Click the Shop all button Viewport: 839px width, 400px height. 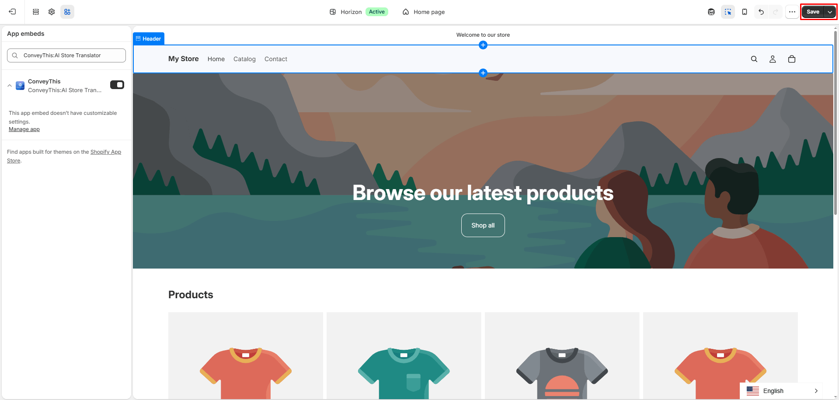pyautogui.click(x=483, y=225)
